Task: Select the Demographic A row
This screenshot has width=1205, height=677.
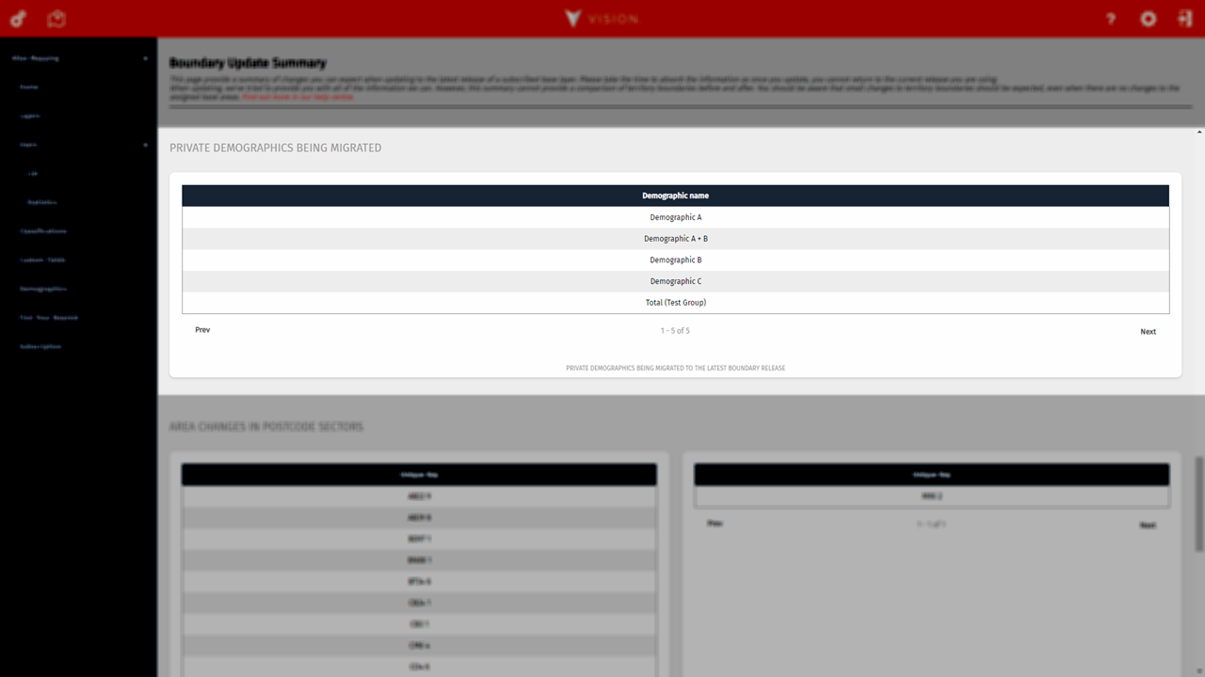Action: (x=675, y=217)
